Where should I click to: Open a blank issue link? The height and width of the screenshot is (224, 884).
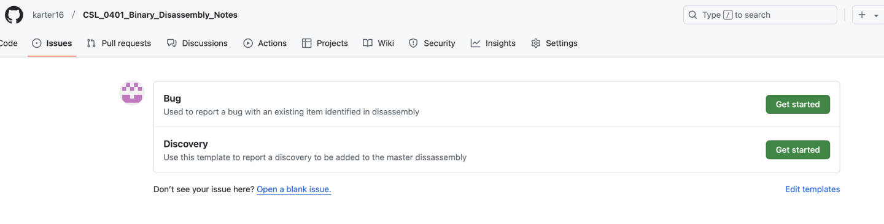(x=294, y=189)
